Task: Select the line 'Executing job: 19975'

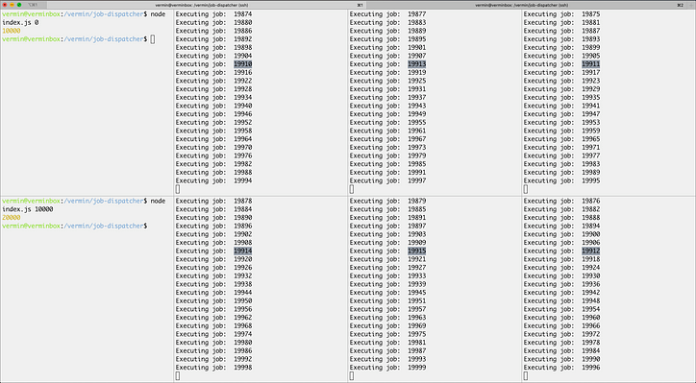Action: [387, 334]
